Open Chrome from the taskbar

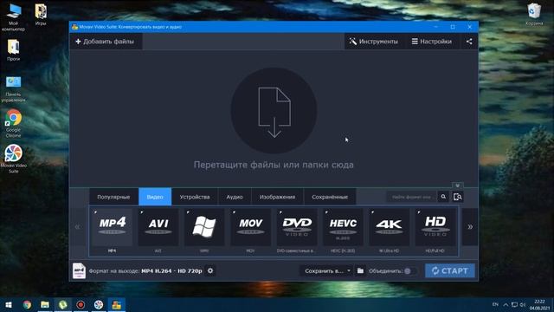tap(27, 304)
